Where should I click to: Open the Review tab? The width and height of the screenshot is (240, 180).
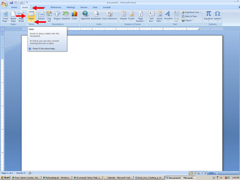[84, 7]
